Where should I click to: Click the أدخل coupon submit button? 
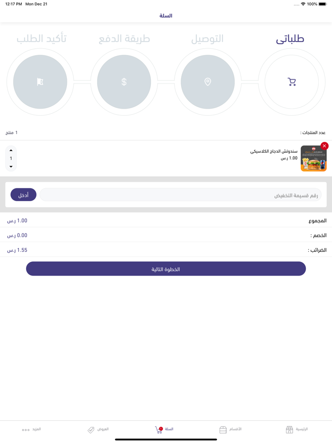pyautogui.click(x=23, y=194)
